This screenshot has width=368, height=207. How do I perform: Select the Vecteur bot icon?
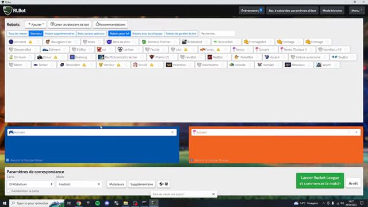pos(101,65)
